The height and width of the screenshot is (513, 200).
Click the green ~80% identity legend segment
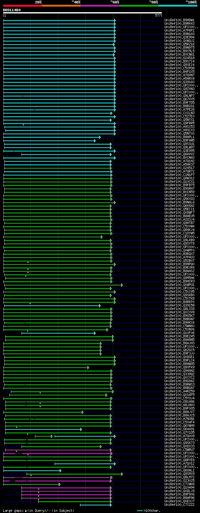139,6
